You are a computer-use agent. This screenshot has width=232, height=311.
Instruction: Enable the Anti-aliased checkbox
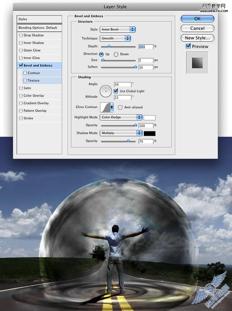[x=120, y=107]
